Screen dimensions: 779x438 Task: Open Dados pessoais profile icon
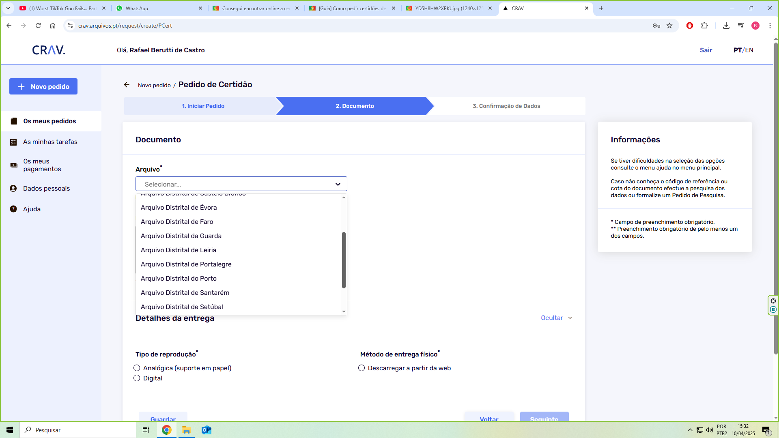[13, 189]
